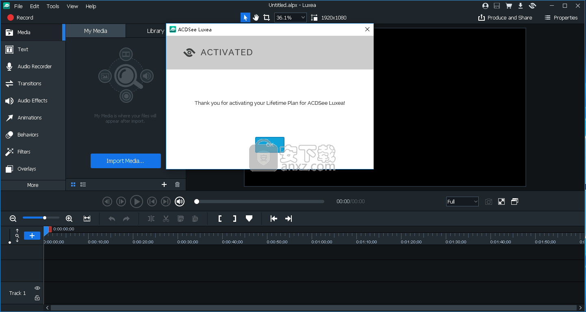Image resolution: width=586 pixels, height=312 pixels.
Task: Detach the preview window
Action: [514, 201]
